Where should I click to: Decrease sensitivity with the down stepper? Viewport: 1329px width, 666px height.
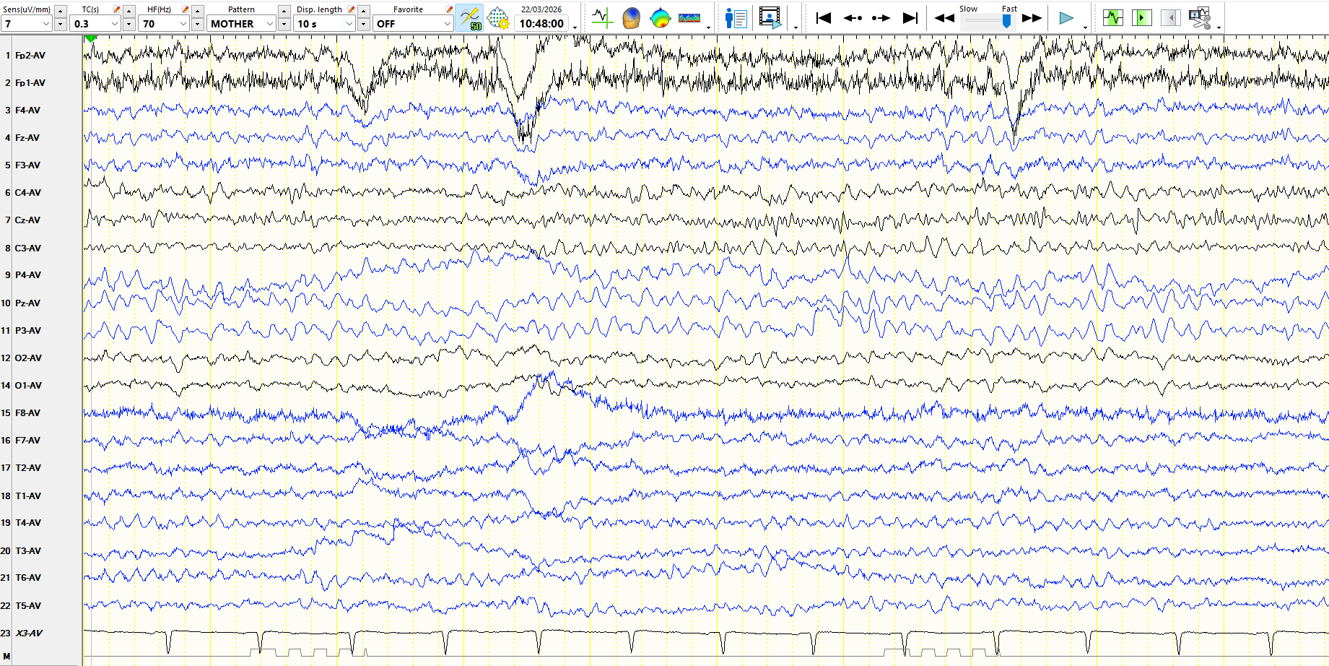point(60,24)
